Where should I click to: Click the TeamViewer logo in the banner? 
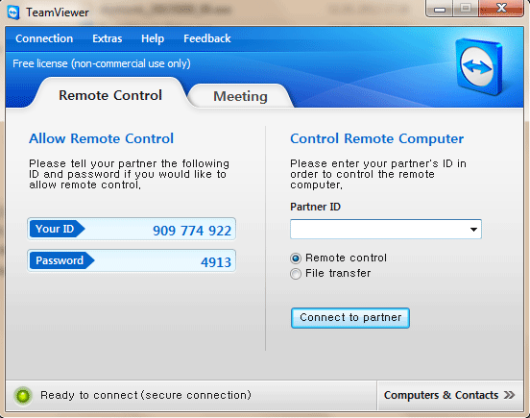(x=478, y=66)
